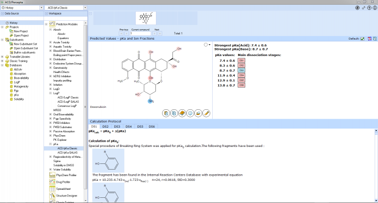Switch to the DS3 tab

tap(117, 126)
